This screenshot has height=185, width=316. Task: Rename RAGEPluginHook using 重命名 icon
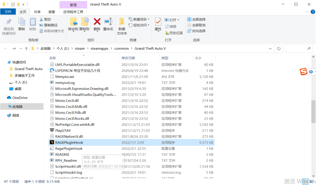(108, 25)
